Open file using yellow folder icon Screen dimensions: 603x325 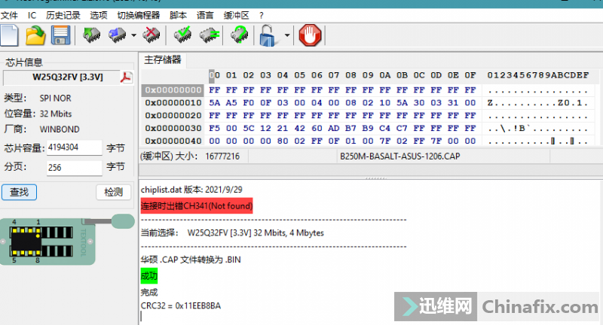coord(35,35)
